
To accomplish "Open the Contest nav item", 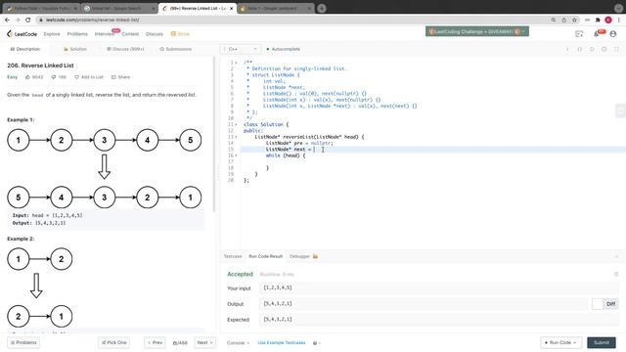I will coord(130,34).
